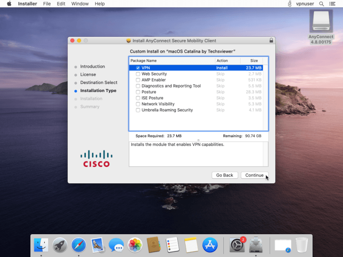
Task: Open the Window menu
Action: click(80, 4)
